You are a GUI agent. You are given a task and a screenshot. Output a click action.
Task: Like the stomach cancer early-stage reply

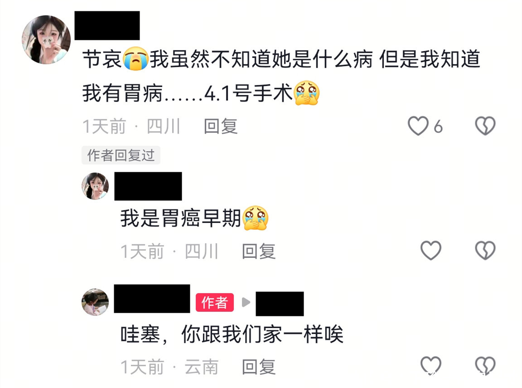point(431,250)
